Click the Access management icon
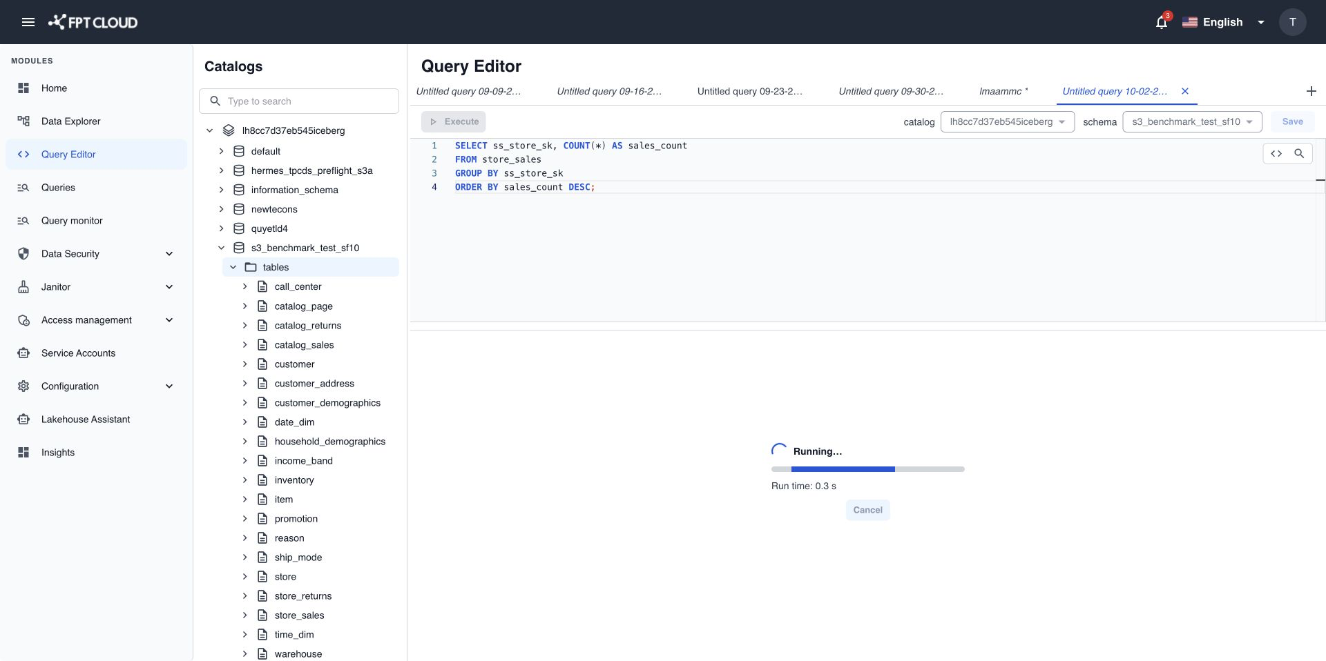1326x661 pixels. click(x=23, y=320)
